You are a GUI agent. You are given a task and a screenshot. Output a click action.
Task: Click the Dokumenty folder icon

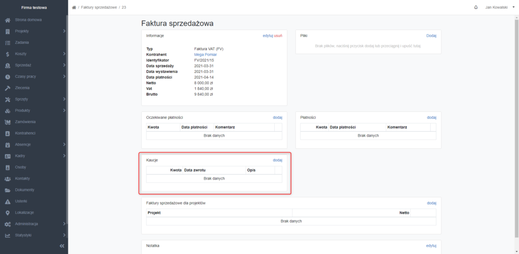(x=8, y=190)
